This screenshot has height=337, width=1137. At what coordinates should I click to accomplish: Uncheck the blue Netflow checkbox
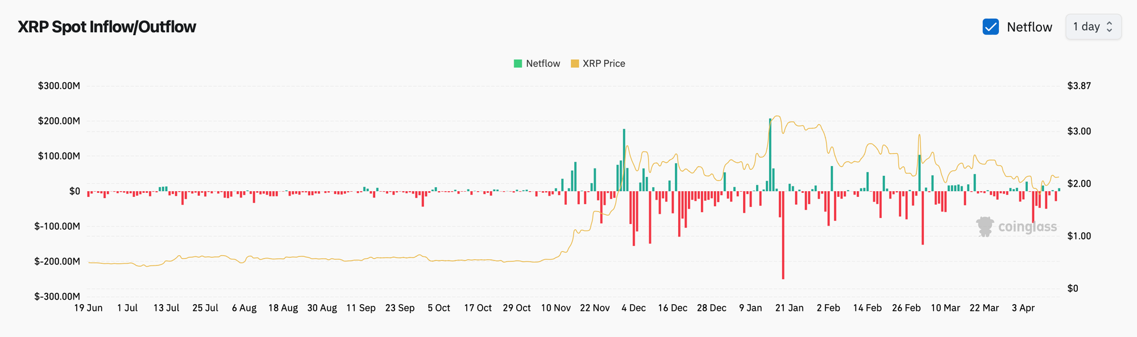click(990, 27)
